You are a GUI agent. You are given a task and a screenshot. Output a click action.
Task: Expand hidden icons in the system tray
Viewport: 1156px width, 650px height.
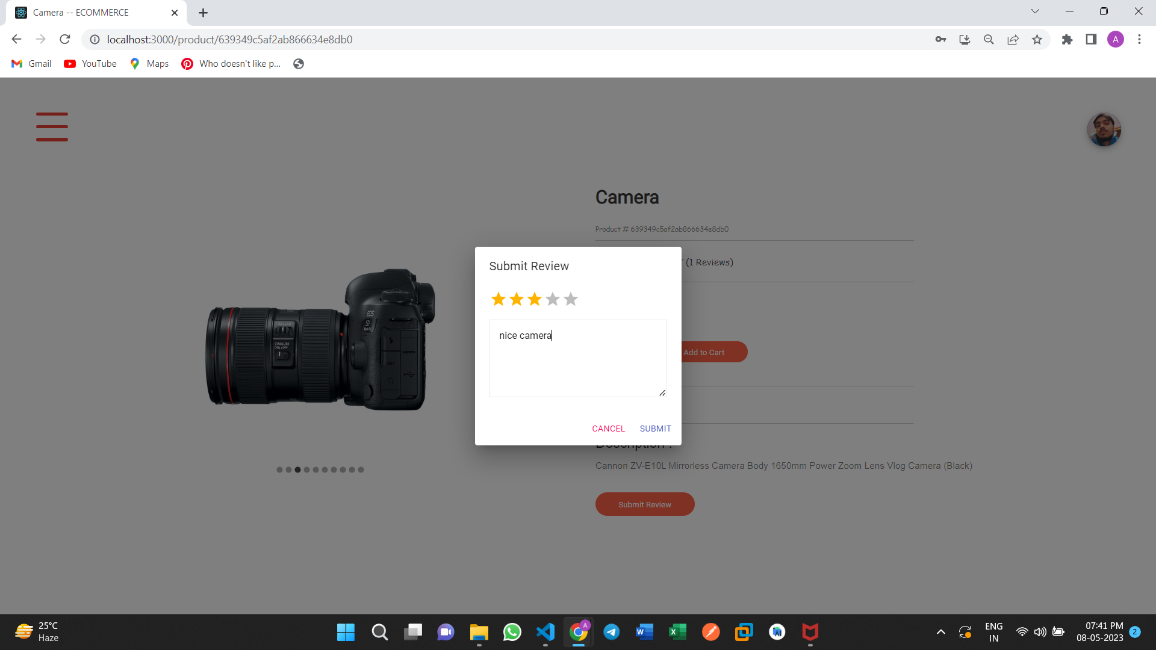tap(940, 632)
